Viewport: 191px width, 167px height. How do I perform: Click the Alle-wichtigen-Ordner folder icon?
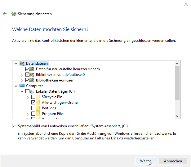[x=38, y=103]
